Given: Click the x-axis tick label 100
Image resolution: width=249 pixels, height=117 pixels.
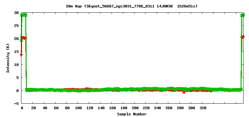Looking at the screenshot, I should pyautogui.click(x=78, y=108).
